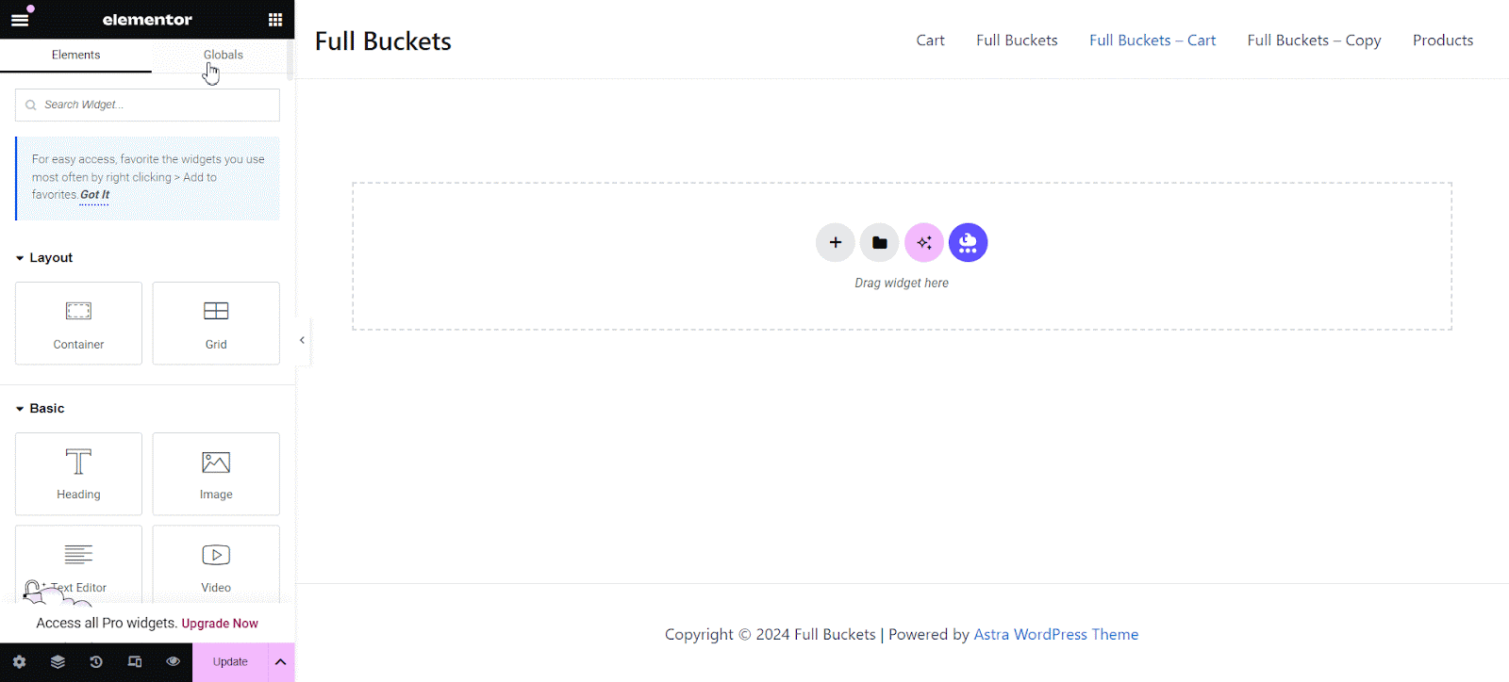Screen dimensions: 1509x682
Task: Click the Build with AI sparkle icon
Action: coord(923,243)
